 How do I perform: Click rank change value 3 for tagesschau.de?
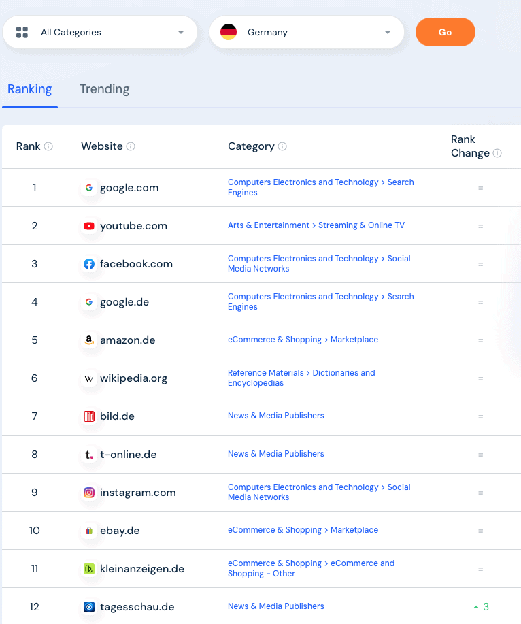pyautogui.click(x=486, y=607)
